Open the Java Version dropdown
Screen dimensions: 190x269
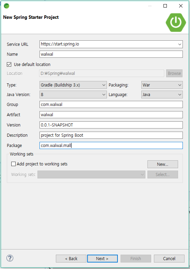pos(73,95)
